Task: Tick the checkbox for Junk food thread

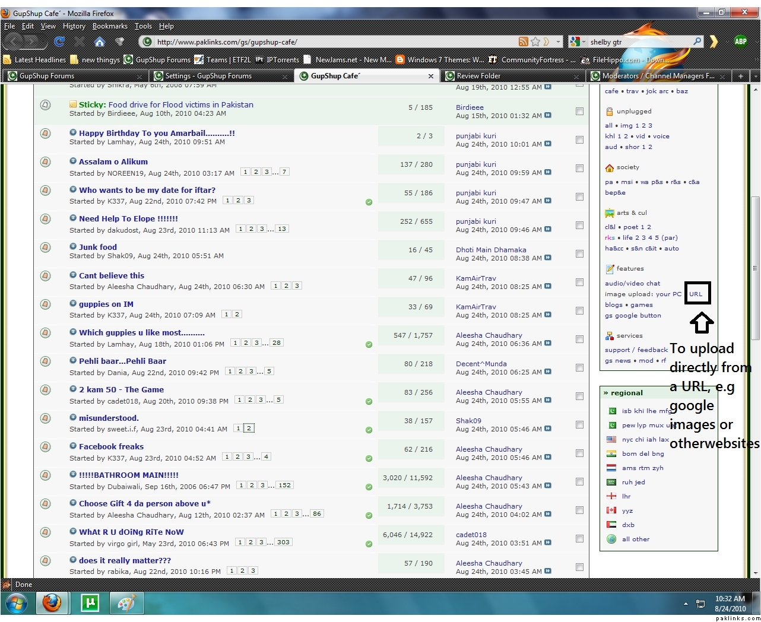Action: pyautogui.click(x=579, y=254)
